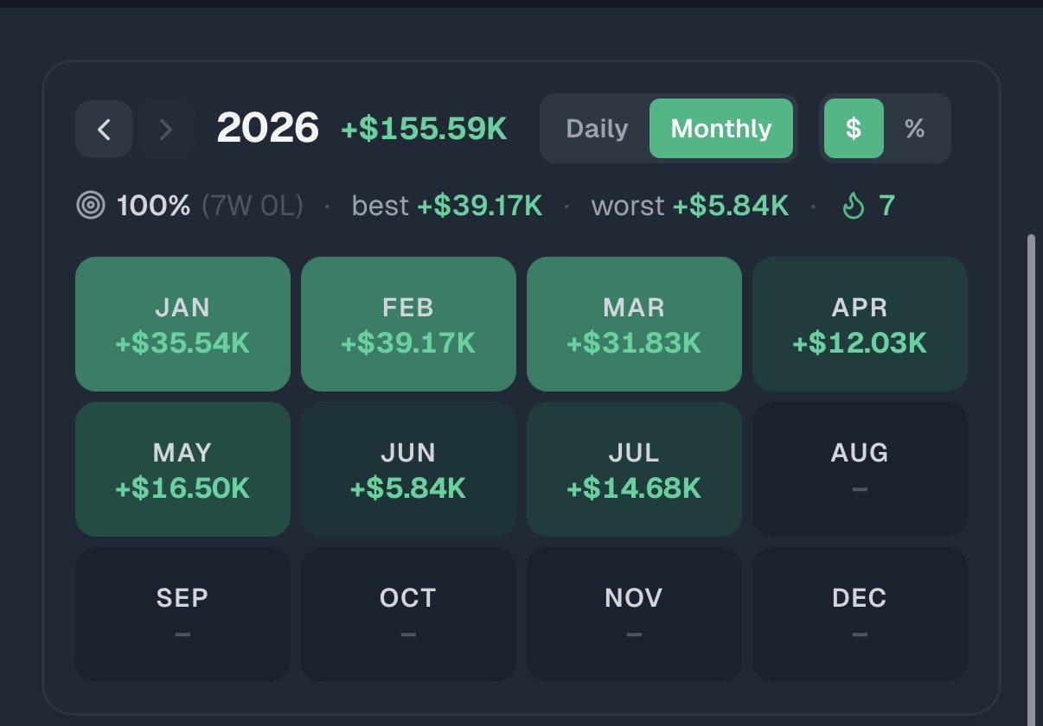
Task: Select the JUL month tile
Action: [634, 469]
